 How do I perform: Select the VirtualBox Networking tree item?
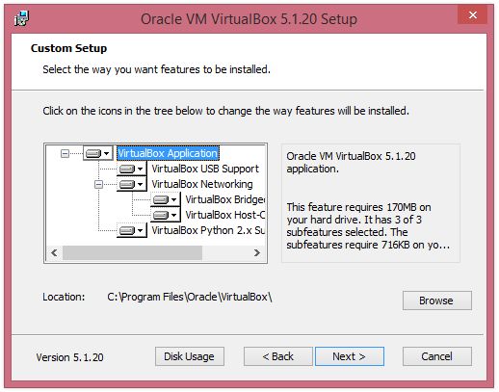pyautogui.click(x=202, y=184)
